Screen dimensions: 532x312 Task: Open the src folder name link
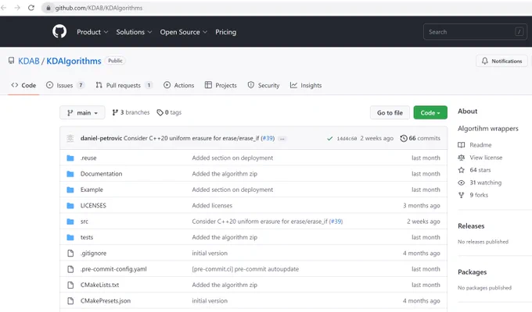[x=84, y=222]
